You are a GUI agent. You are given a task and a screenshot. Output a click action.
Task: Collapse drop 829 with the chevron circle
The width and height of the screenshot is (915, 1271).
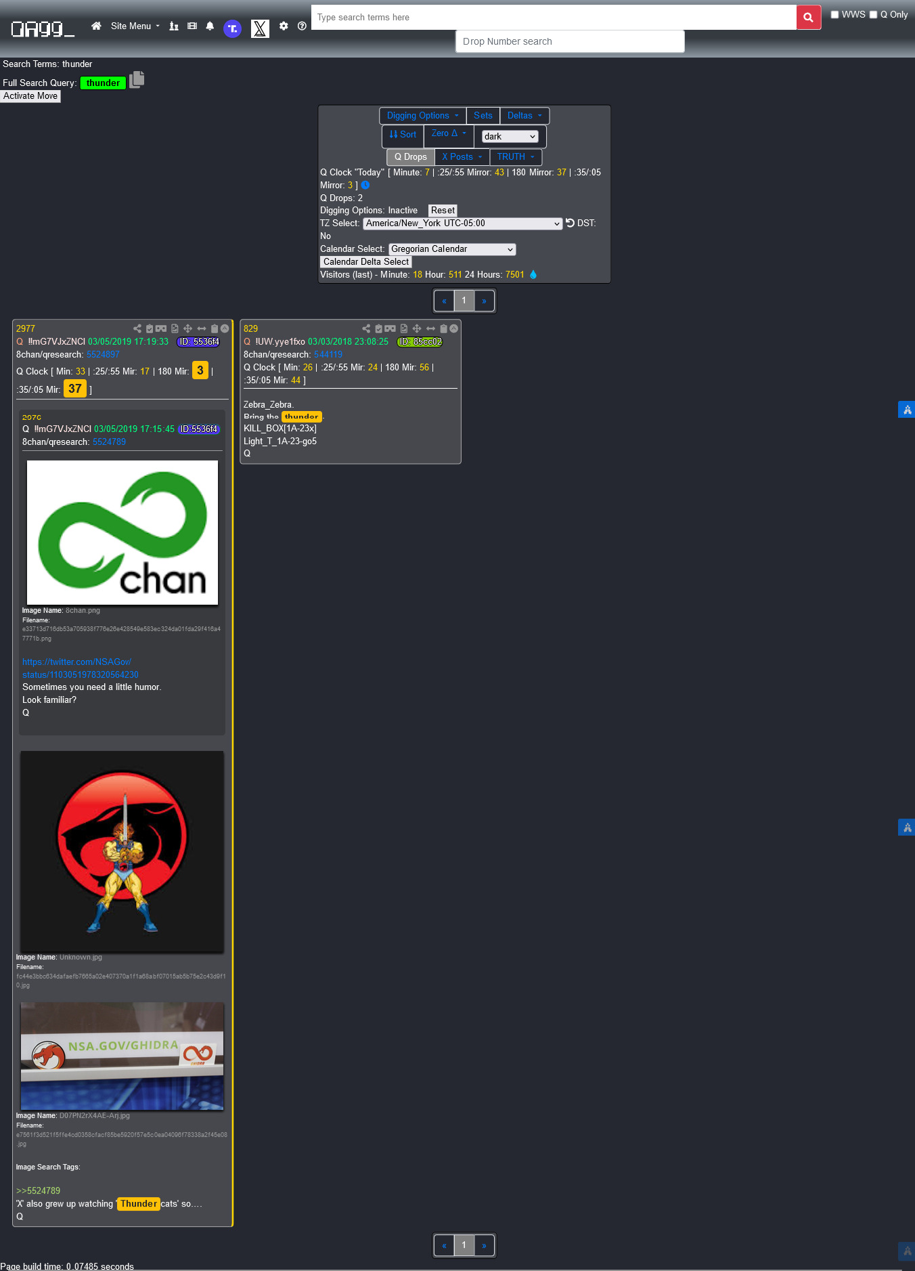tap(454, 328)
